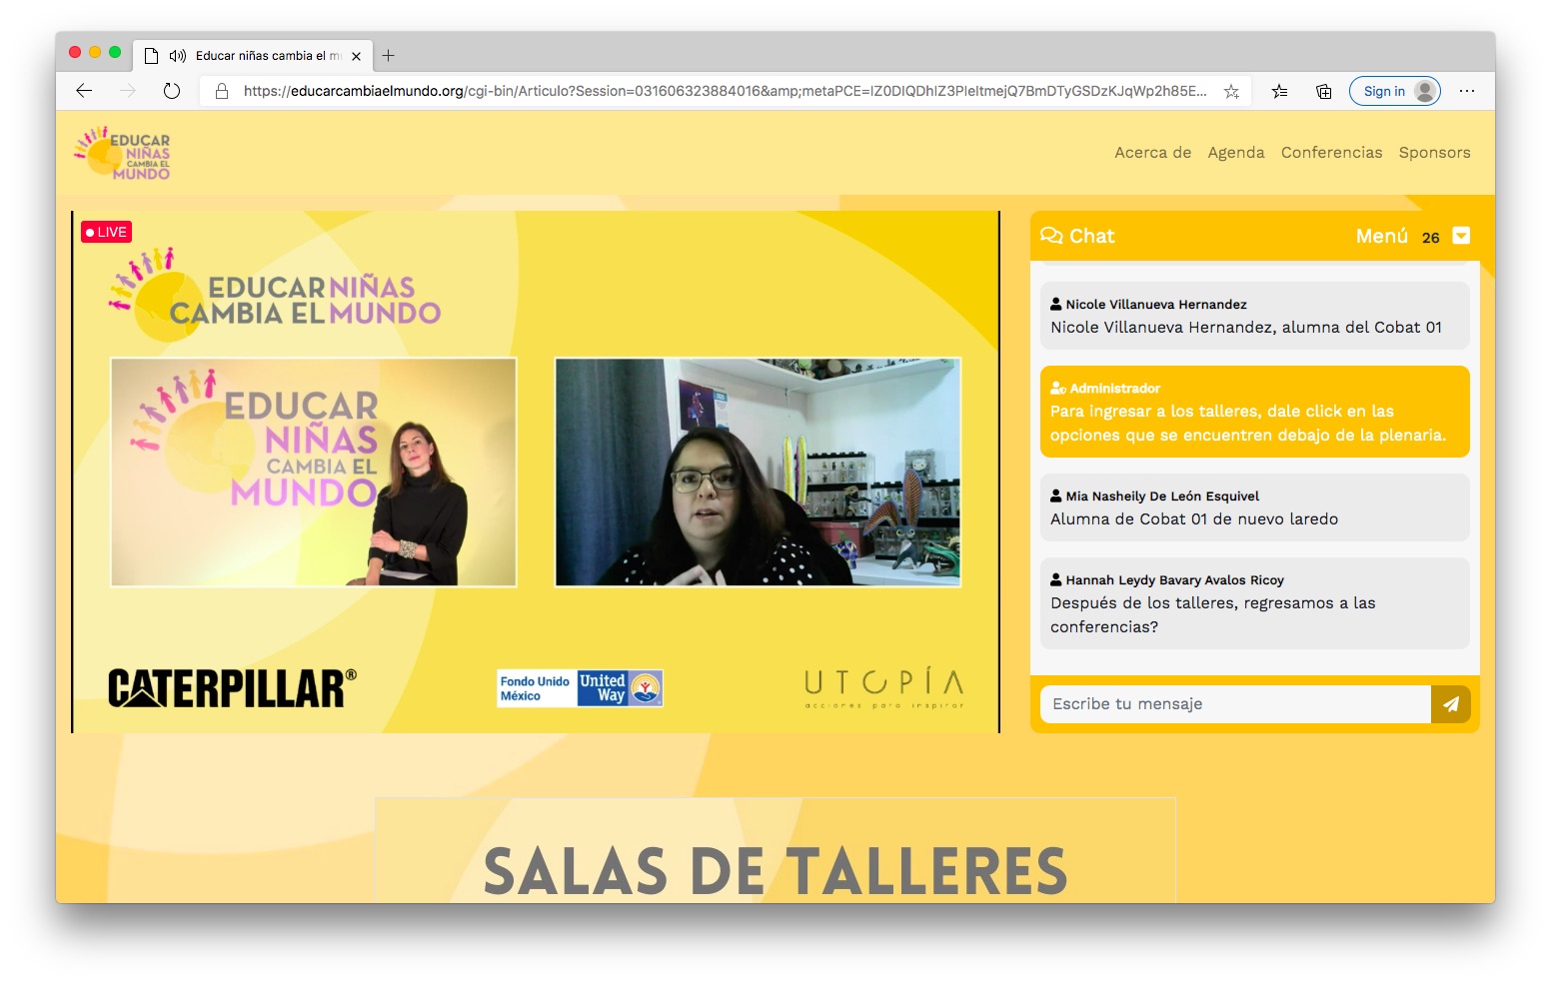Image resolution: width=1551 pixels, height=983 pixels.
Task: Click the send message paper plane icon
Action: 1451,703
